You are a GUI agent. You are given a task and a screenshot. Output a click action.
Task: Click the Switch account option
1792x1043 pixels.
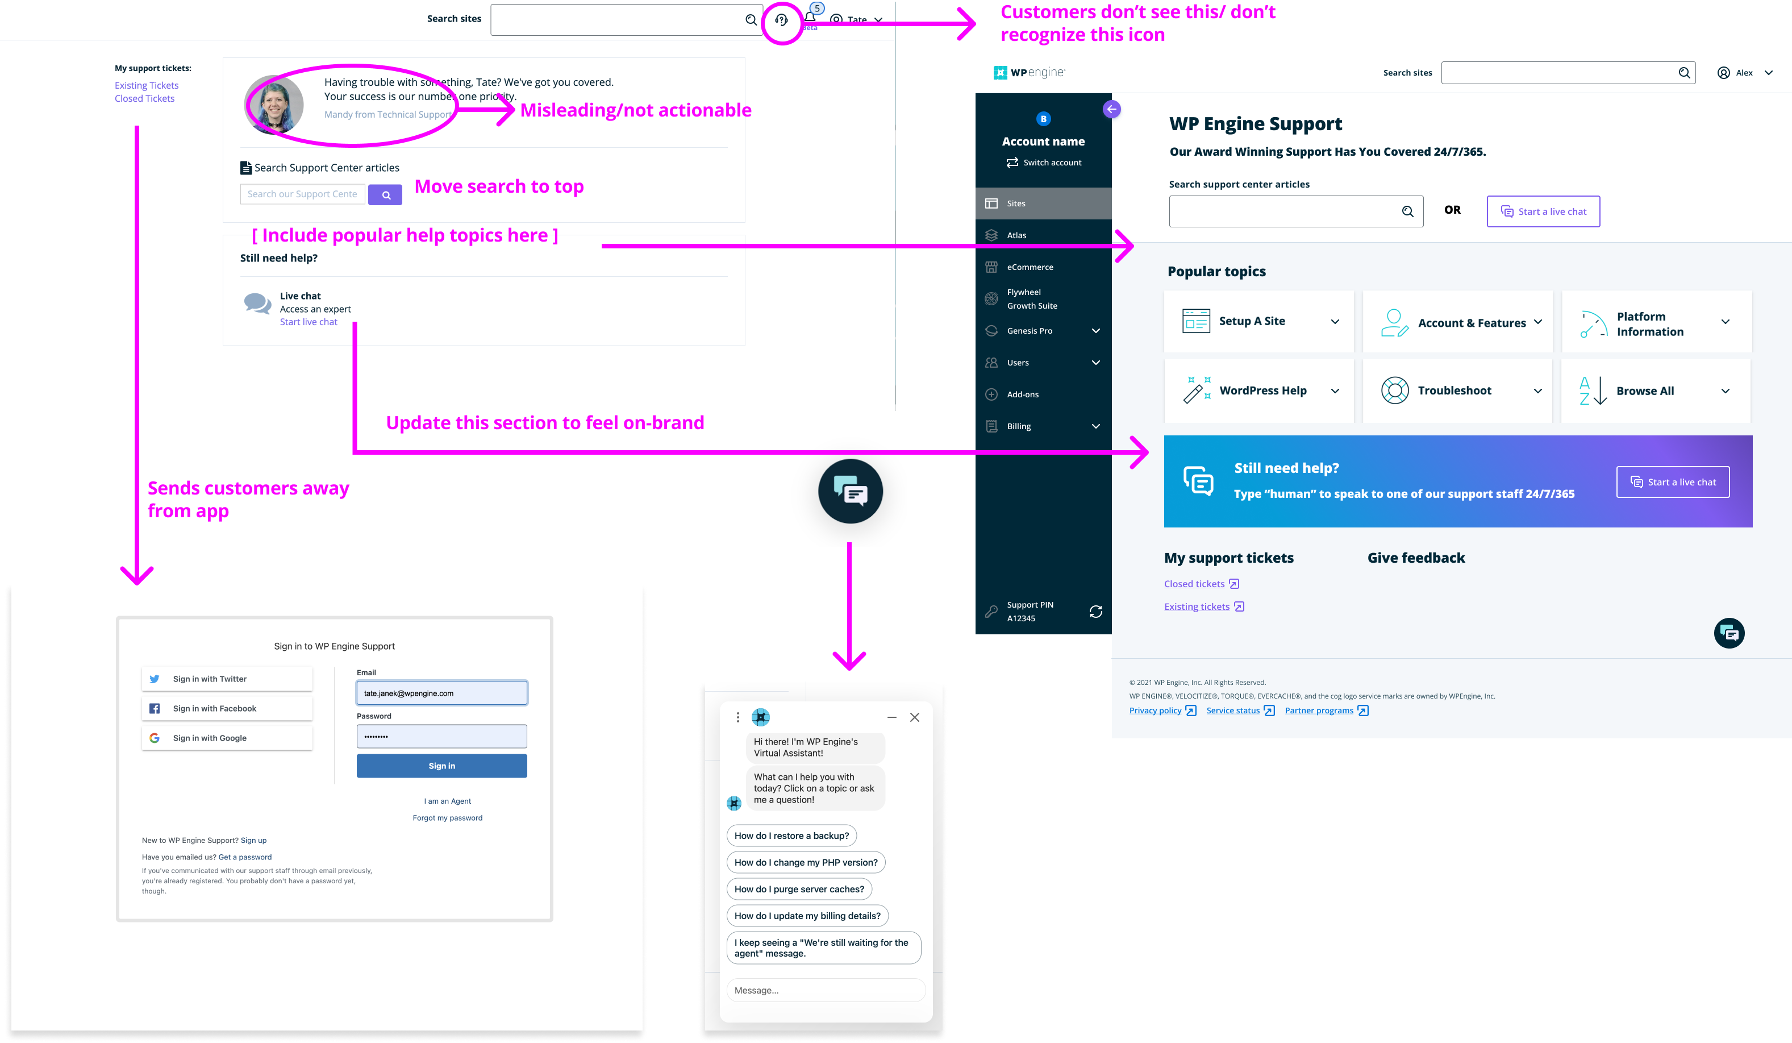1043,161
